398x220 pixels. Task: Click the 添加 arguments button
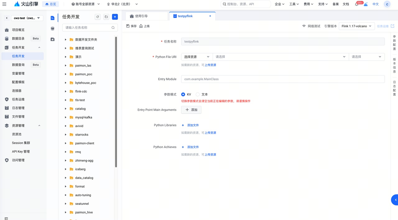pos(191,110)
